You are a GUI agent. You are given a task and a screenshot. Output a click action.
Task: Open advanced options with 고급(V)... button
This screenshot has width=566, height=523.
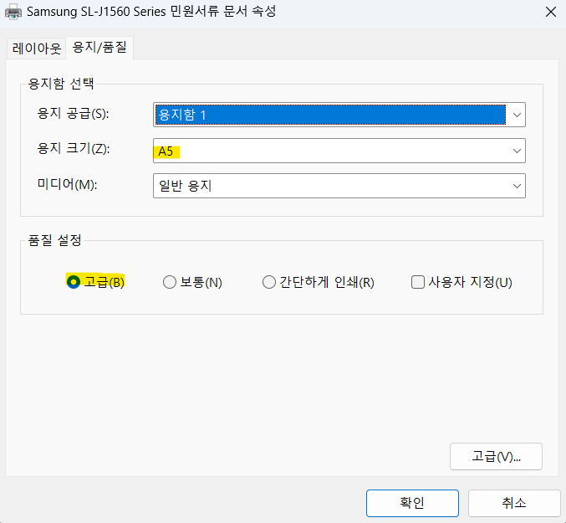[x=496, y=457]
